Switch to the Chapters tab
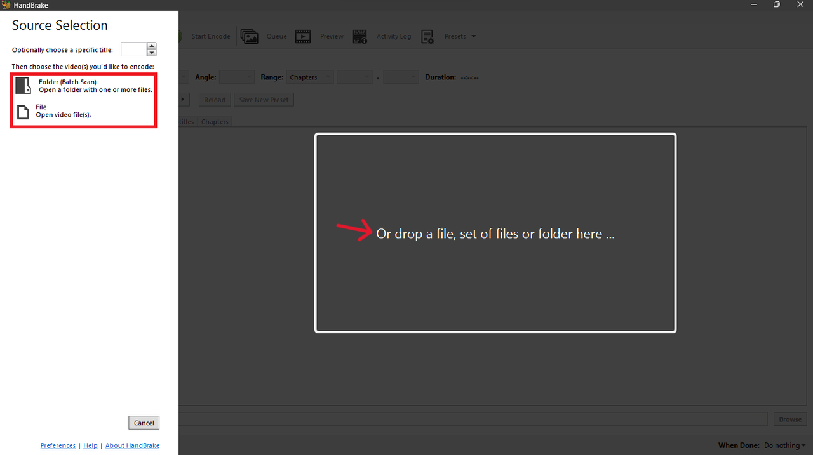 point(215,122)
